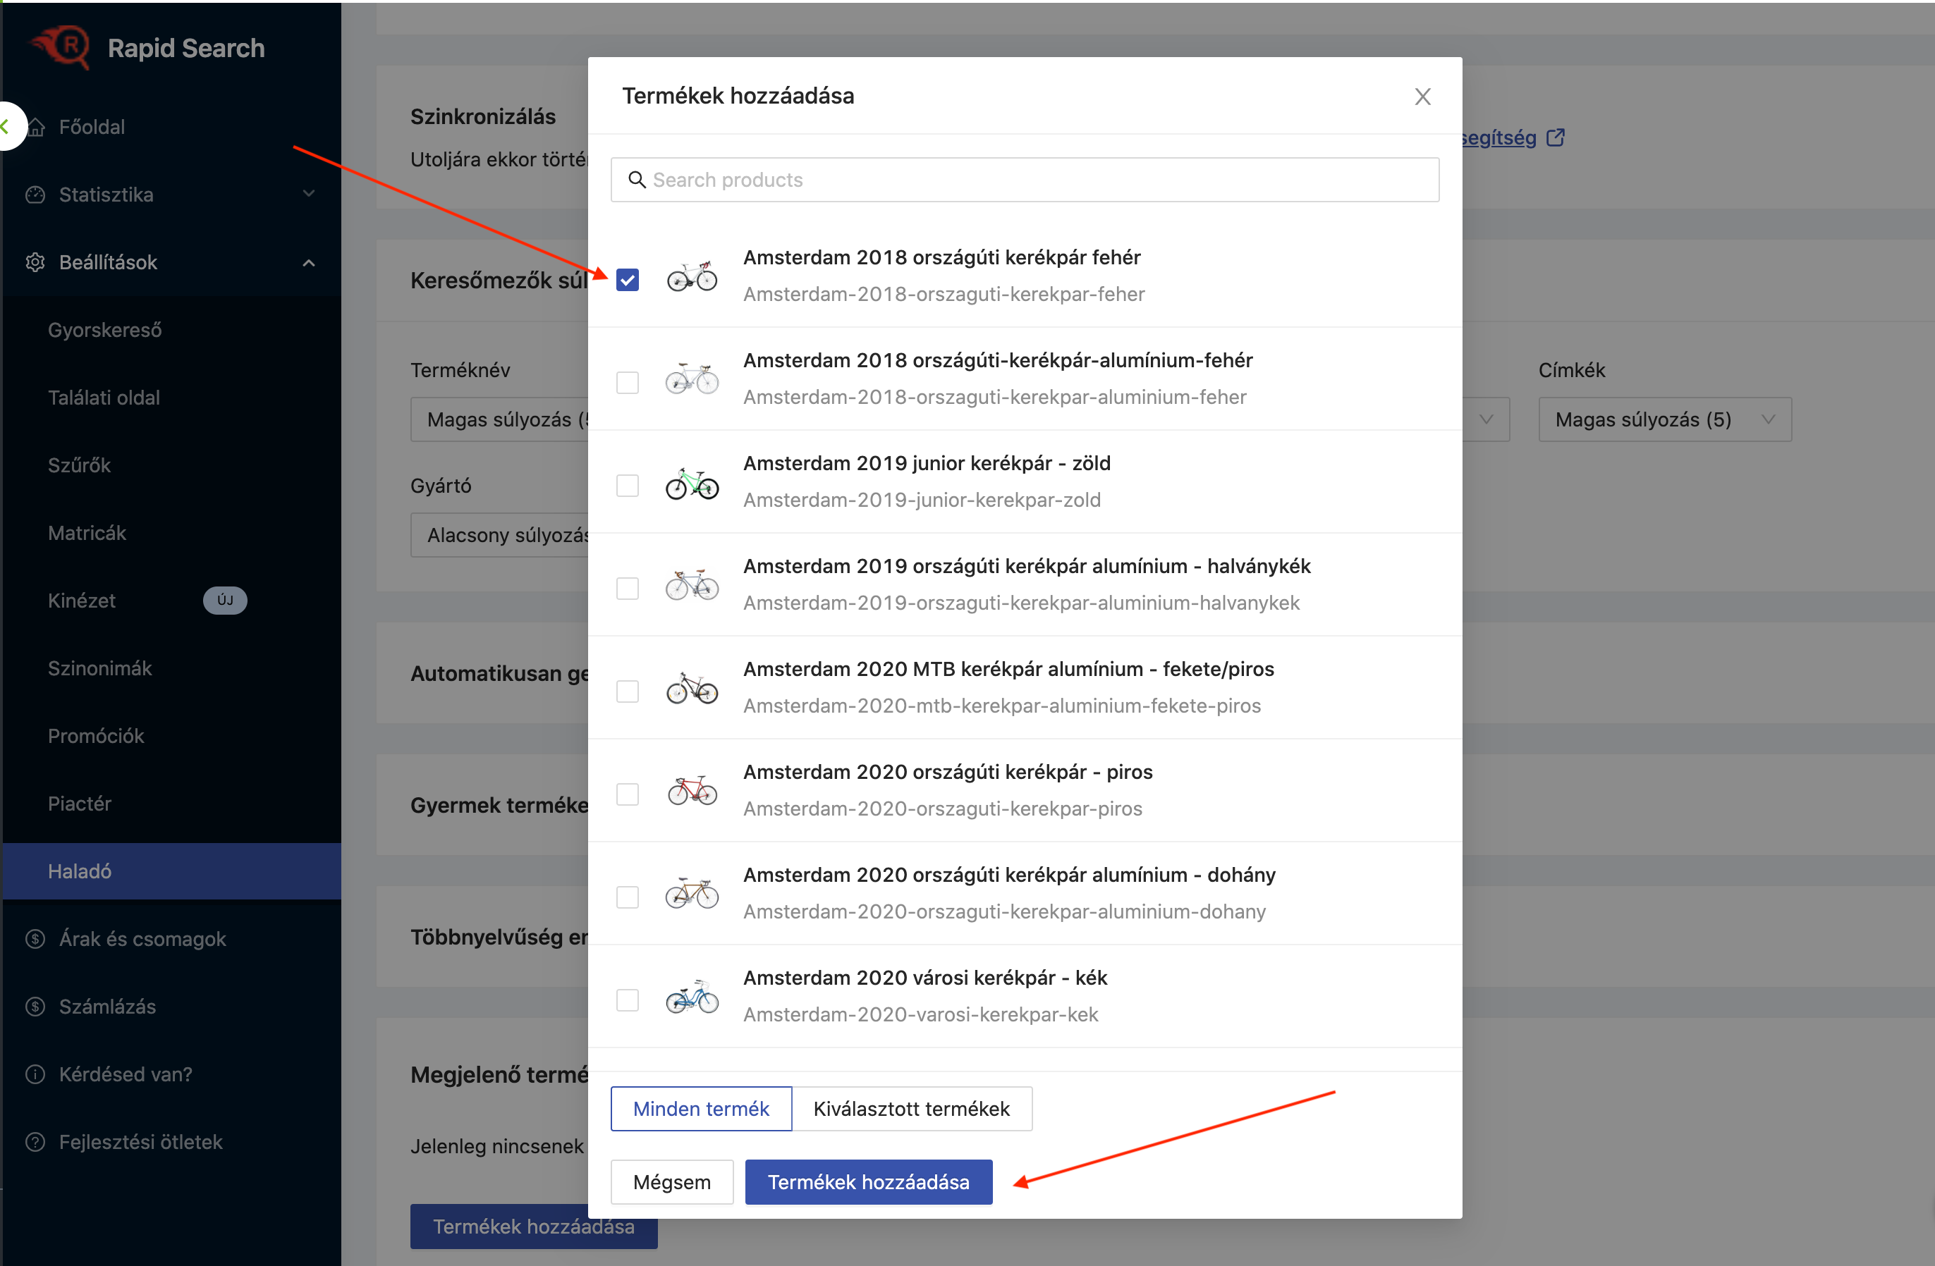Click the Mégsem cancel button
Image resolution: width=1935 pixels, height=1266 pixels.
[671, 1181]
